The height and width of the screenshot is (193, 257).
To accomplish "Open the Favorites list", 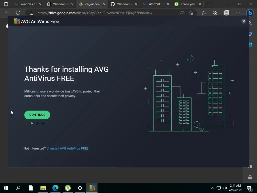I will pos(204,13).
